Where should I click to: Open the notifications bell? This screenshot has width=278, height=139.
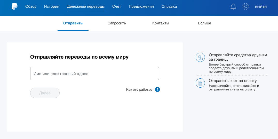pos(233,6)
